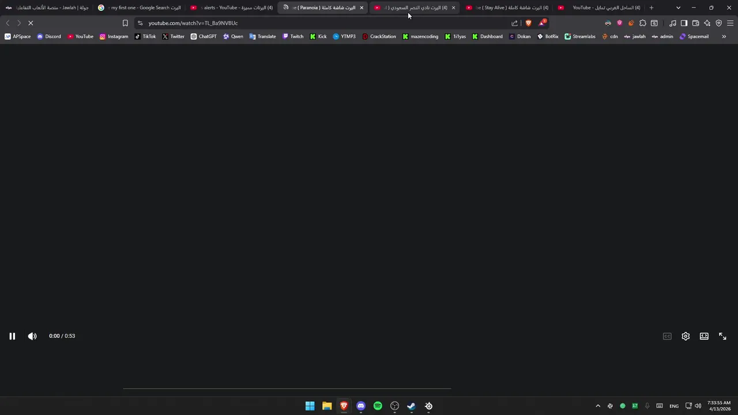Screen dimensions: 738x415
Task: Open BotRix bookmark
Action: (548, 36)
